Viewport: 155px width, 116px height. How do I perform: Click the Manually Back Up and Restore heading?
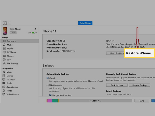121,74
